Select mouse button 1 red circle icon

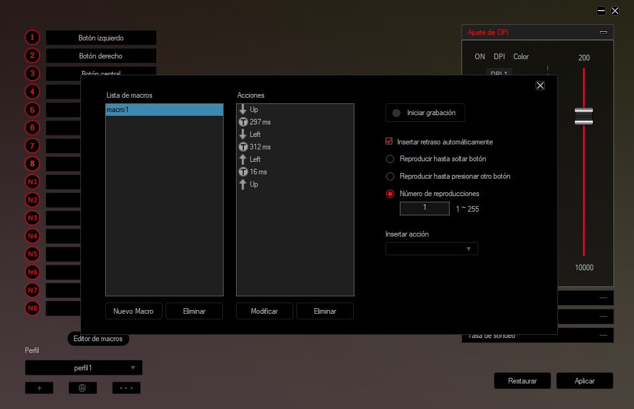[x=32, y=37]
